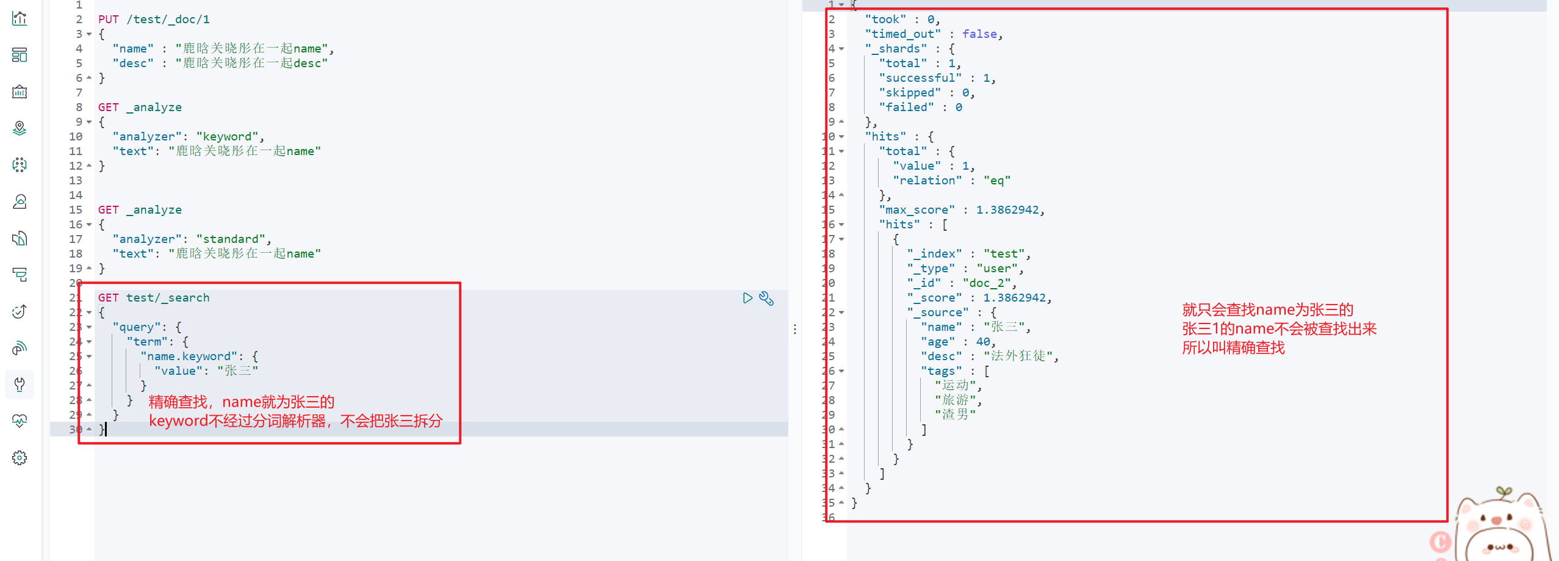Click the "渣男" tag in response
This screenshot has width=1559, height=561.
coord(956,415)
